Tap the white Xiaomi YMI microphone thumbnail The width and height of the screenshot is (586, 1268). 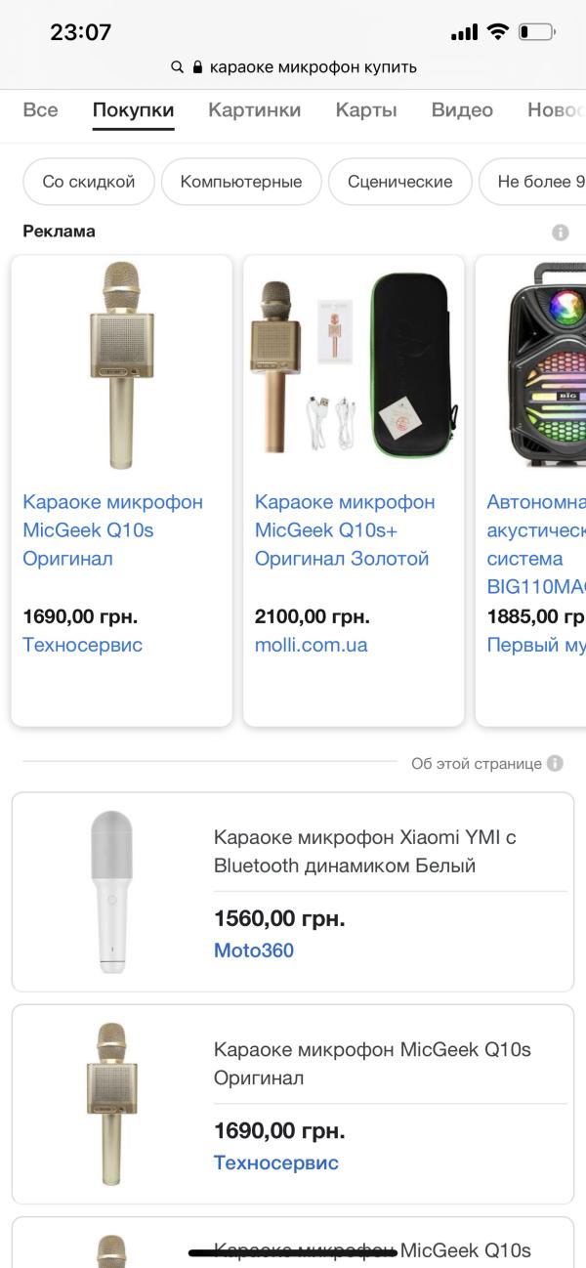(x=112, y=891)
